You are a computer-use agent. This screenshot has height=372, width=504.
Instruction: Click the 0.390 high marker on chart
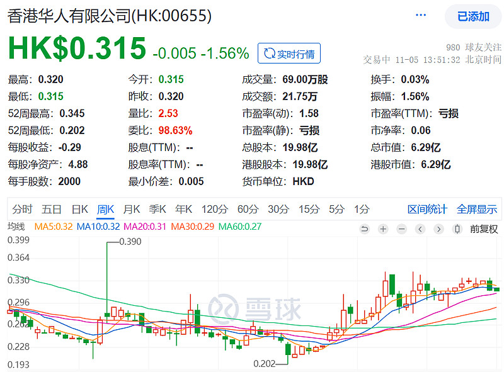pyautogui.click(x=130, y=242)
